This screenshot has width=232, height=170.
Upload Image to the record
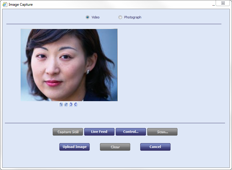coord(75,147)
